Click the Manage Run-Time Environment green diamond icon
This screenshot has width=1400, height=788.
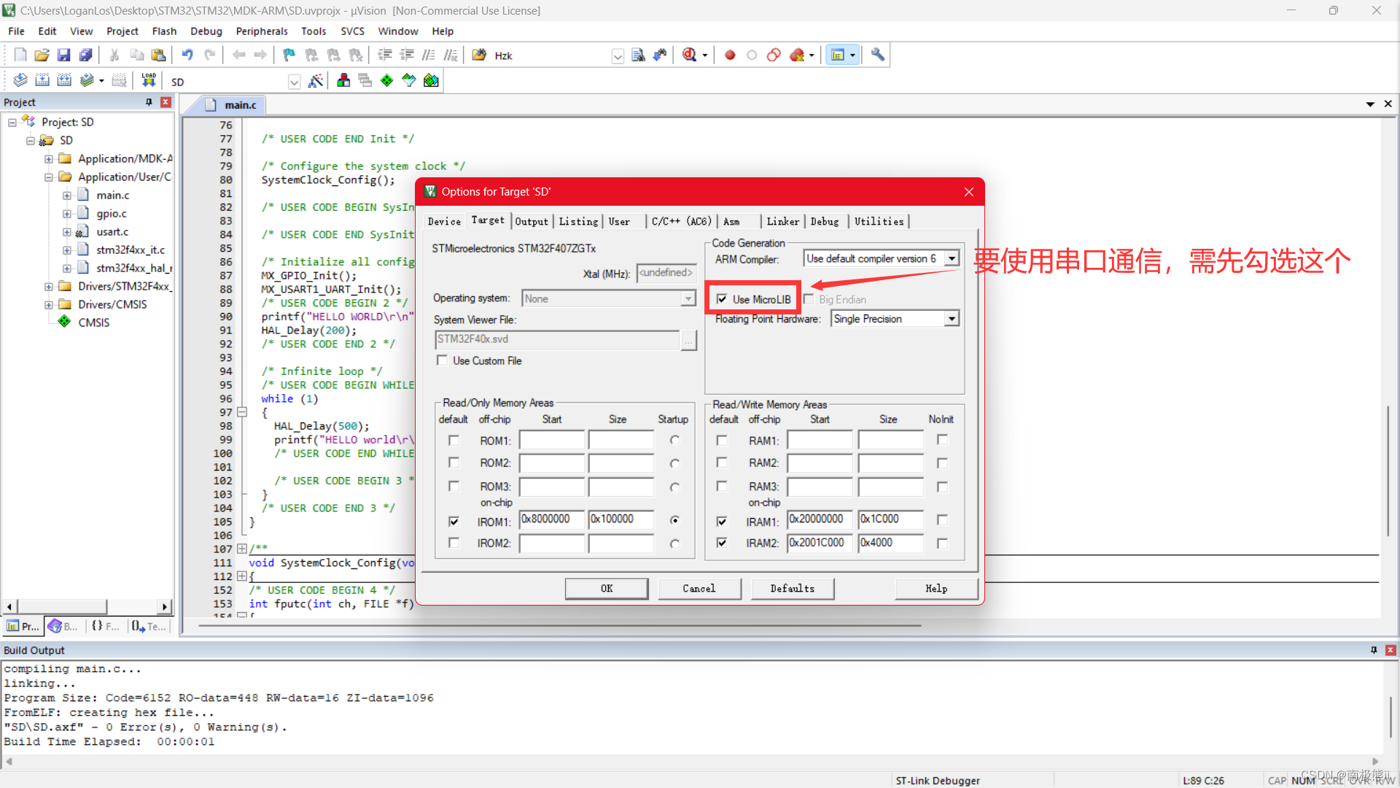click(387, 81)
